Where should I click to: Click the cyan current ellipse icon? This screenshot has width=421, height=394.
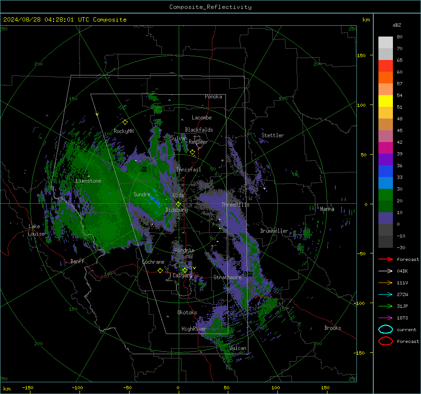(x=385, y=329)
